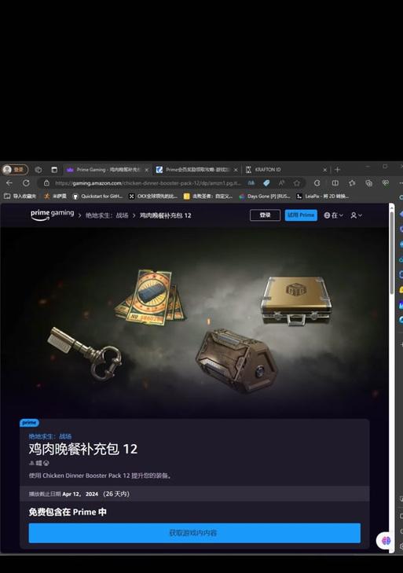Close the KRAFTON ID tab

pyautogui.click(x=324, y=170)
